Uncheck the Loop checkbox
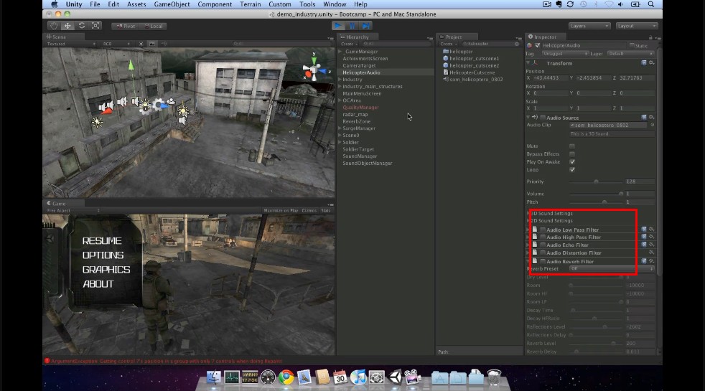 pos(572,169)
